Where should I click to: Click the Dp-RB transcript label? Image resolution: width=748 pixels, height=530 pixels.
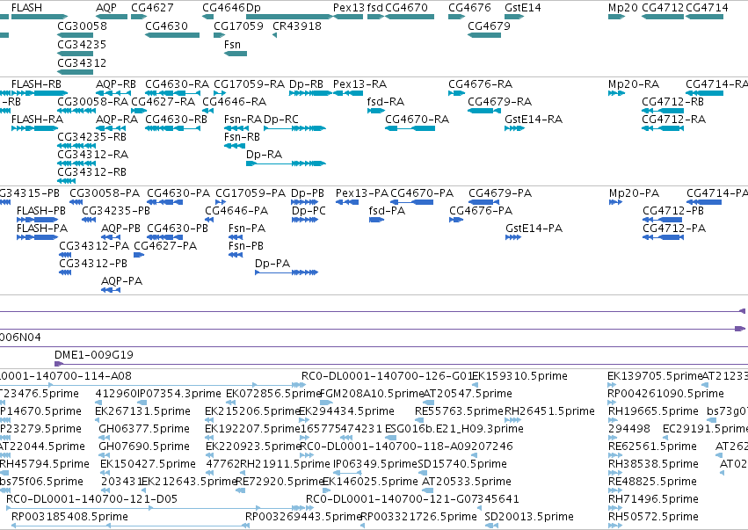pyautogui.click(x=306, y=84)
